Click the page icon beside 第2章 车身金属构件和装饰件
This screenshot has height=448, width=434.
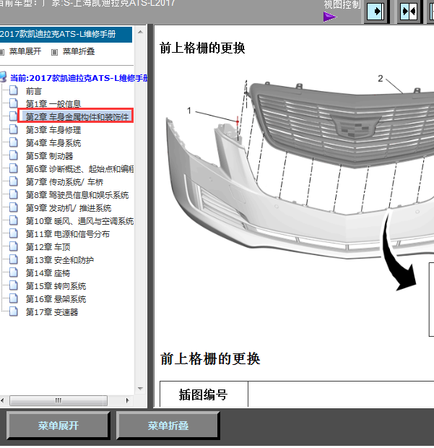click(14, 116)
